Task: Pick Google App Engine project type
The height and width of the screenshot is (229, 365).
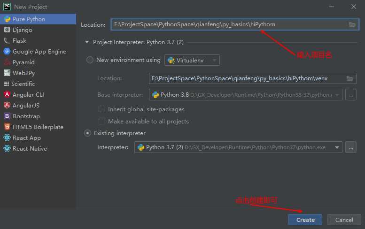Action: click(38, 51)
